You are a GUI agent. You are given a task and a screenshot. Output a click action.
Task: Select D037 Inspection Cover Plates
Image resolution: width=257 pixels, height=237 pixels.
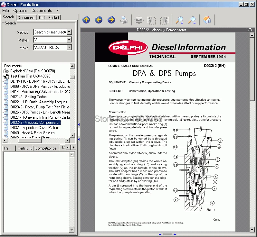pyautogui.click(x=34, y=127)
